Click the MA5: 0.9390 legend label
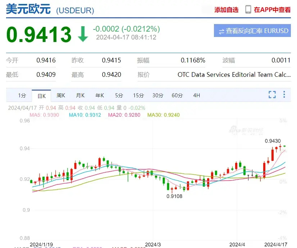 44,115
